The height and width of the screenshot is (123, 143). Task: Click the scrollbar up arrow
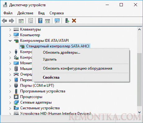pos(139,30)
